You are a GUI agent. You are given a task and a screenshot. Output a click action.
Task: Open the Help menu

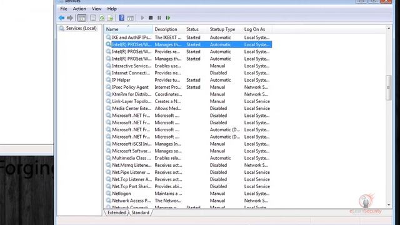tap(112, 9)
